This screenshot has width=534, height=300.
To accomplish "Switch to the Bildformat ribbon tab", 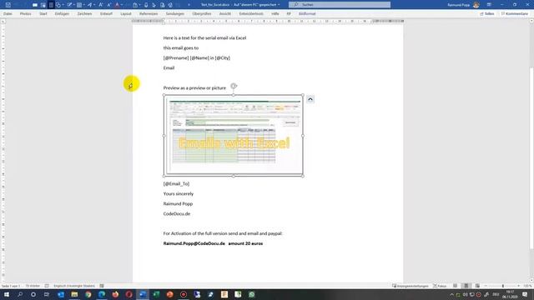I will (307, 13).
